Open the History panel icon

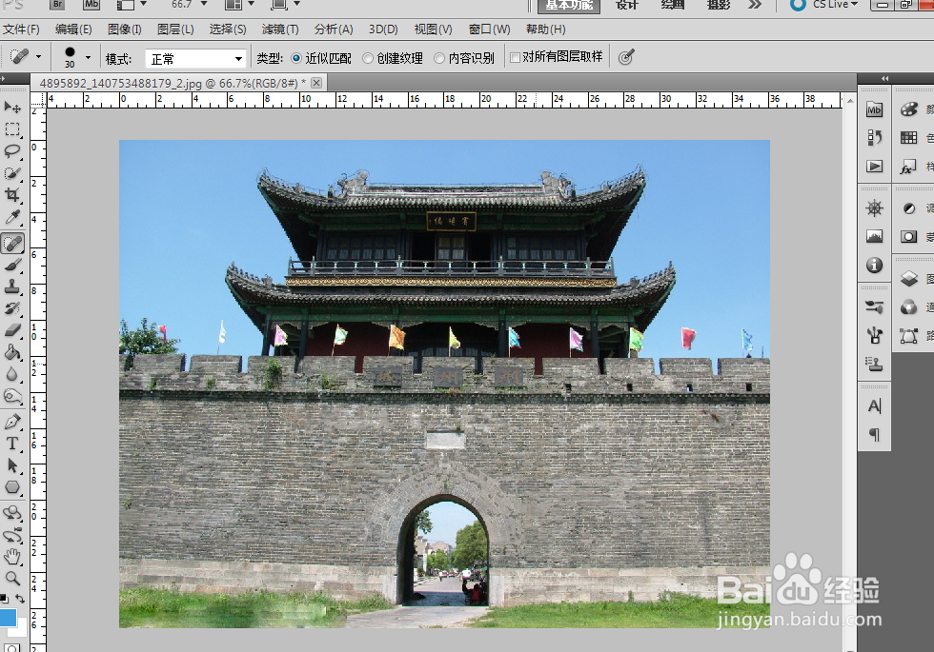click(x=875, y=138)
